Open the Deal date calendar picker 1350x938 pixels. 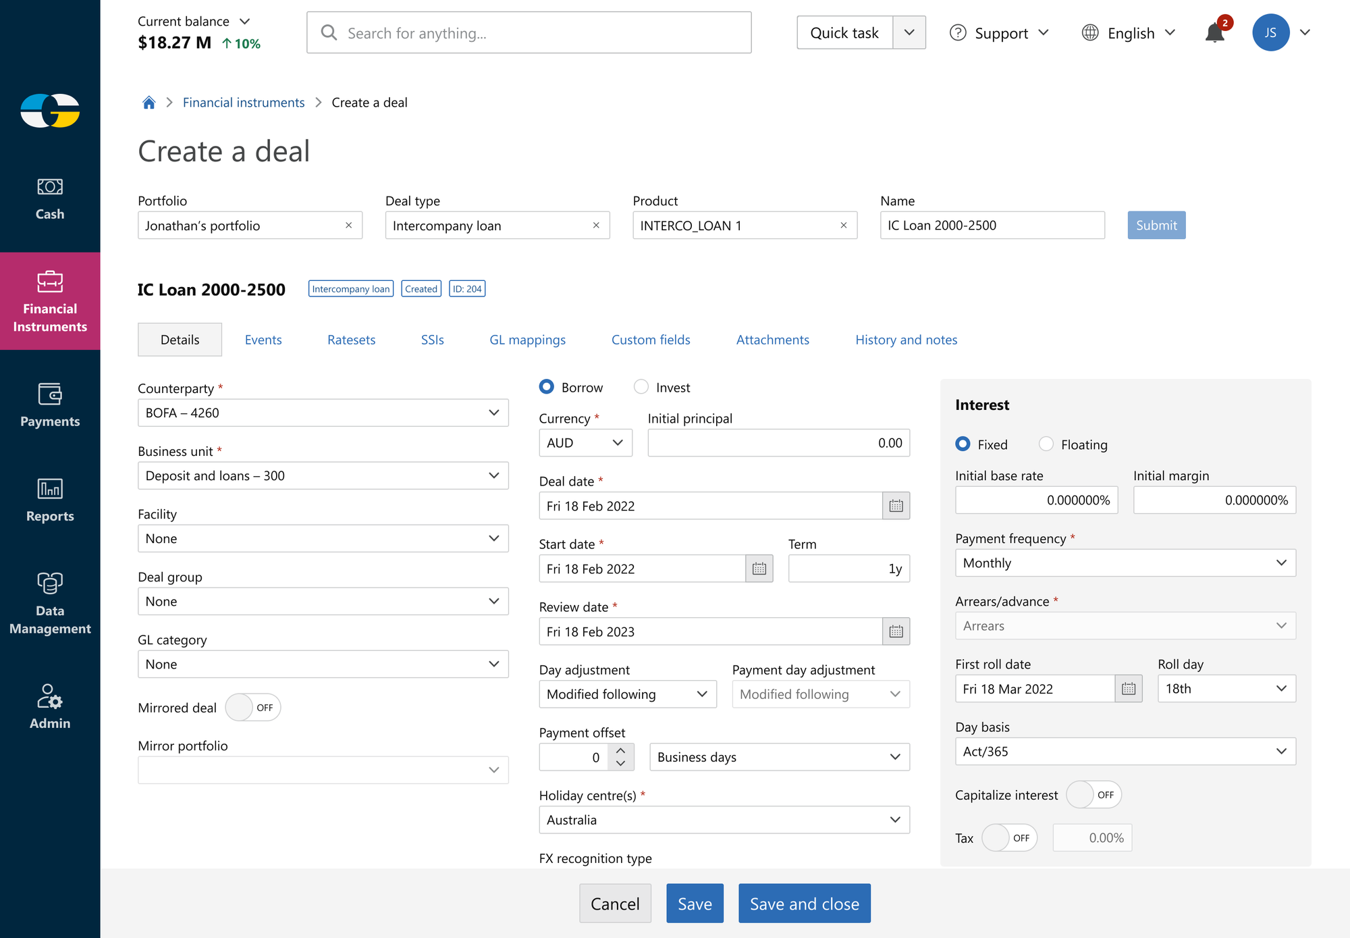pos(896,506)
